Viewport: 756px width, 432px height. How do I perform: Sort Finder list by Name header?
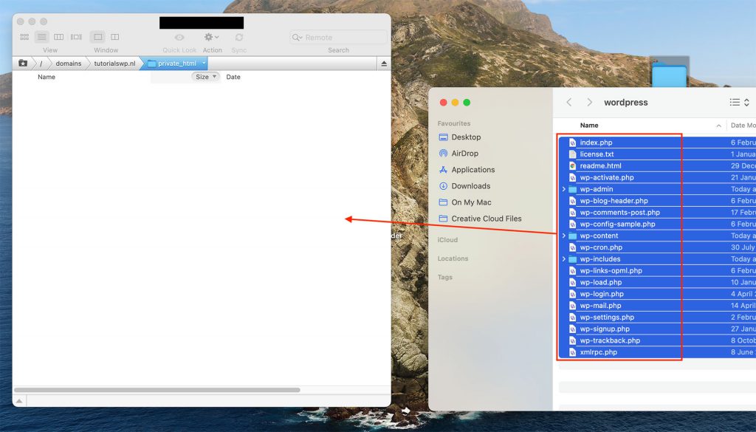pos(589,126)
